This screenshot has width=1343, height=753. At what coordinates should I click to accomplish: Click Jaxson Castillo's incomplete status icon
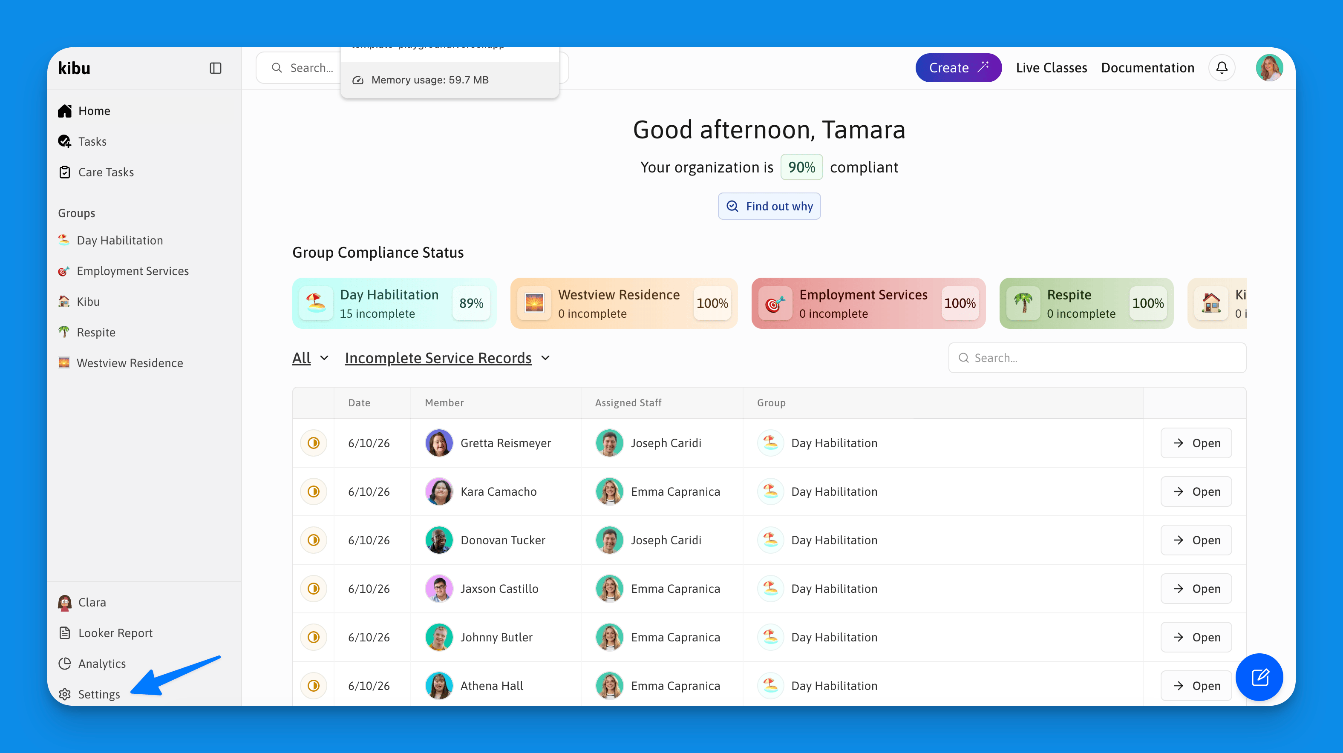pyautogui.click(x=313, y=588)
